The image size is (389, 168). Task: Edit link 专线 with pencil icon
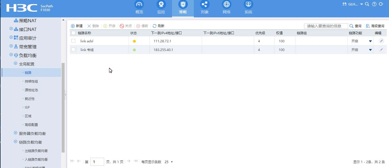(x=381, y=50)
